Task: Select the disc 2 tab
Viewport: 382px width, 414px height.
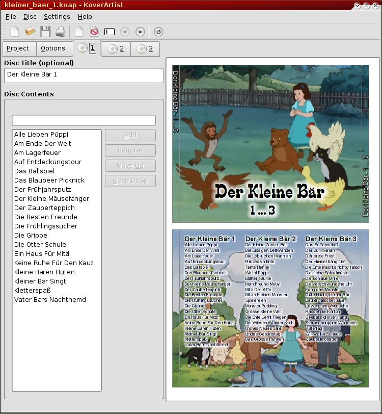Action: point(116,49)
